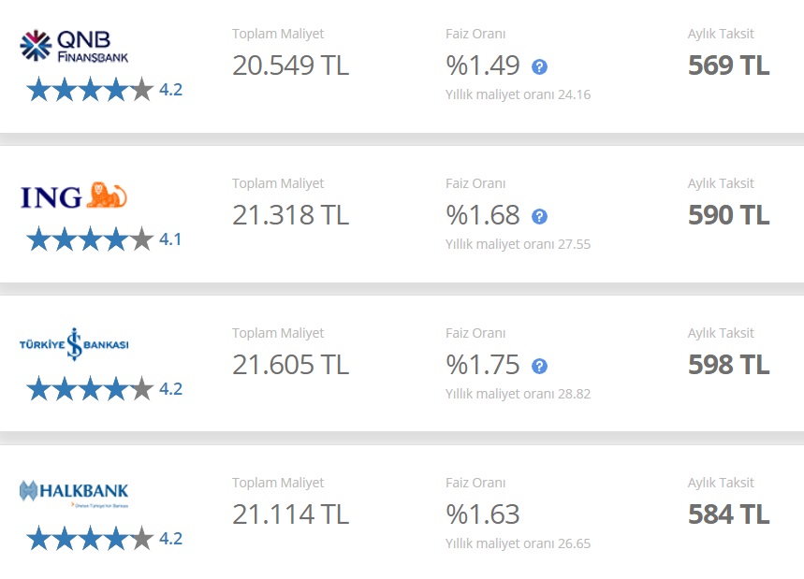Click the 598 TL monthly installment
This screenshot has width=804, height=579.
[x=728, y=365]
